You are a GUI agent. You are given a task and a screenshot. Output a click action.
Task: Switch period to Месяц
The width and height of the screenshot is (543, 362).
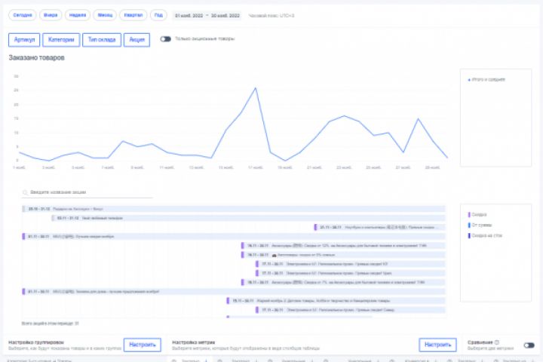tap(105, 15)
